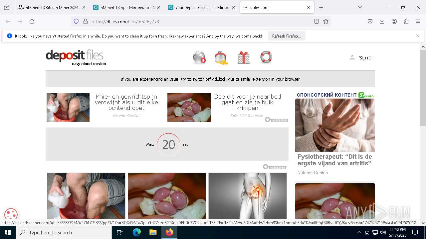Screen dimensions: 426x239
Task: Open the Doe dit voor je naar bed ad
Action: pyautogui.click(x=247, y=102)
